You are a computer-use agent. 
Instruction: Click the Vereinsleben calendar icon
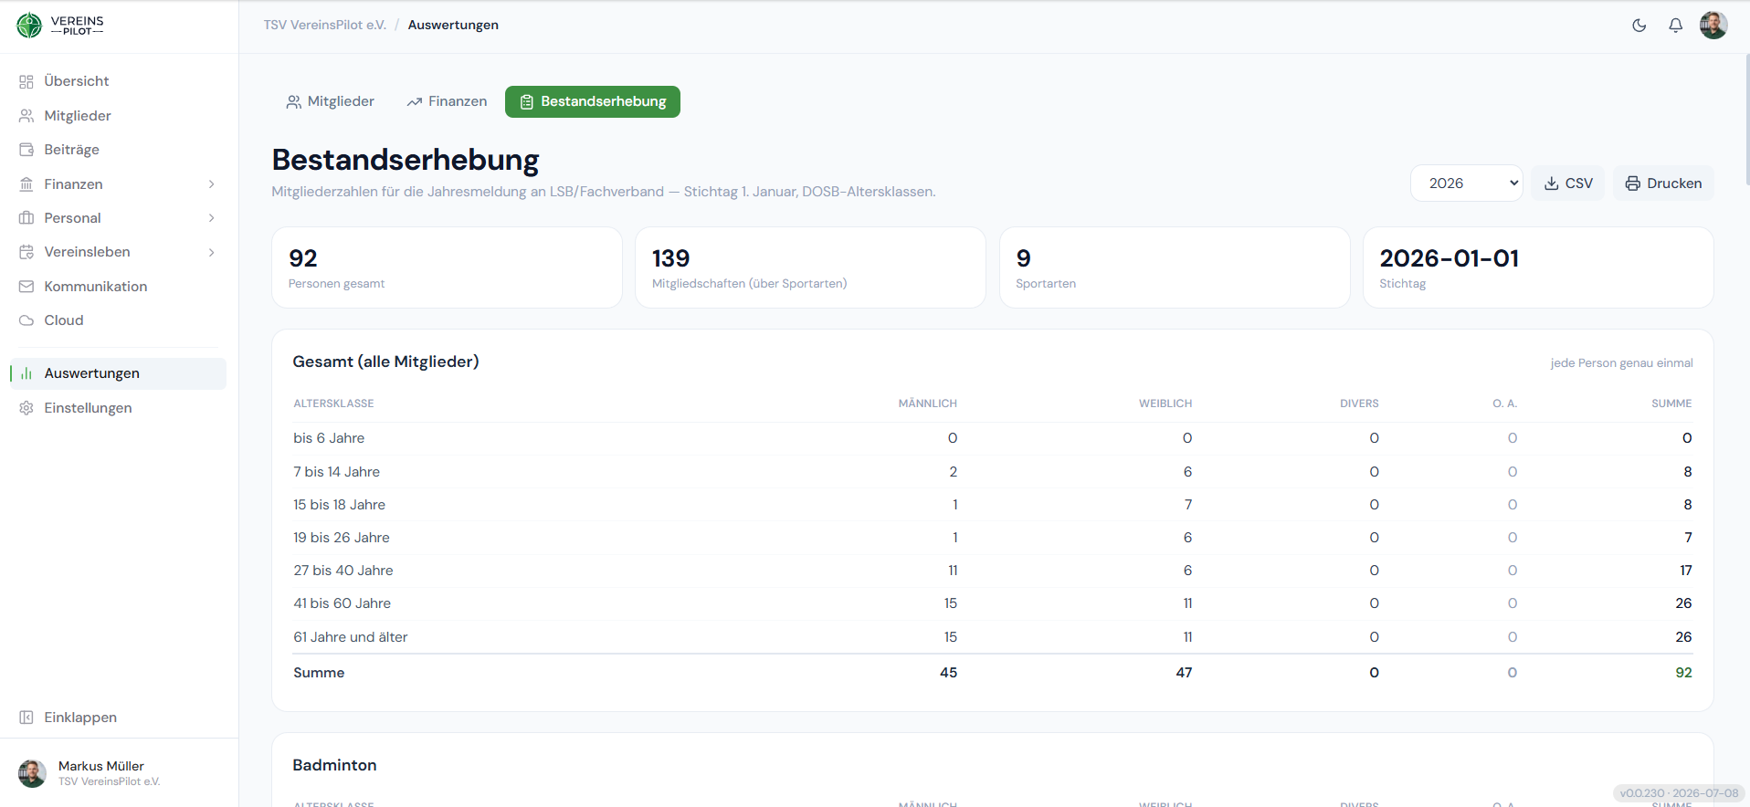click(x=26, y=252)
